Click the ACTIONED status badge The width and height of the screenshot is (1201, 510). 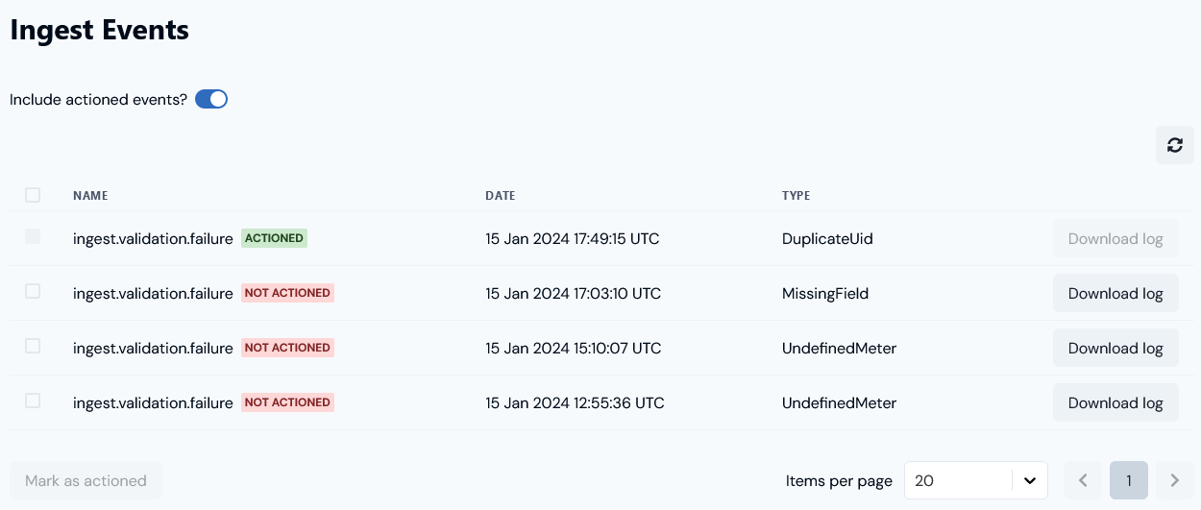pos(274,238)
